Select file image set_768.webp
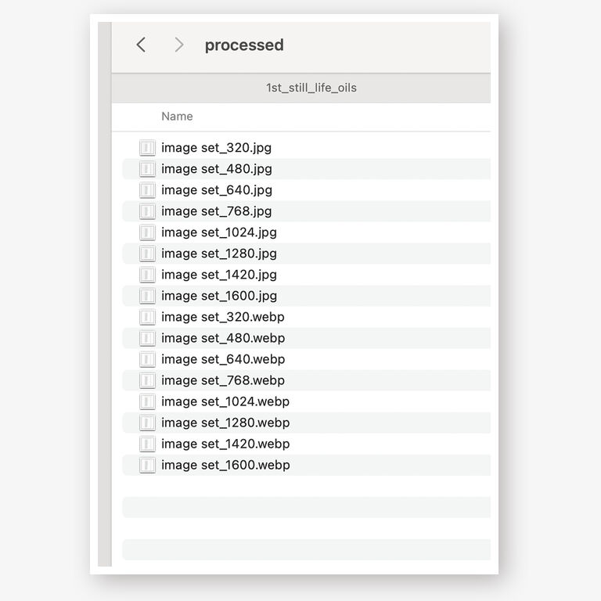Image resolution: width=601 pixels, height=601 pixels. click(x=222, y=380)
